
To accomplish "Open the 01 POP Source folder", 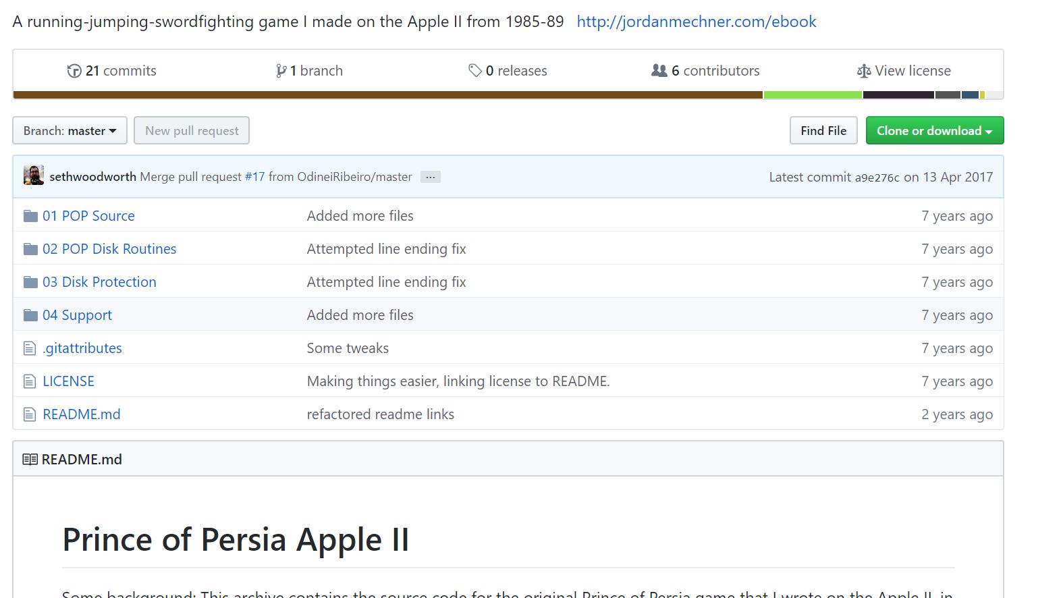I will coord(88,216).
